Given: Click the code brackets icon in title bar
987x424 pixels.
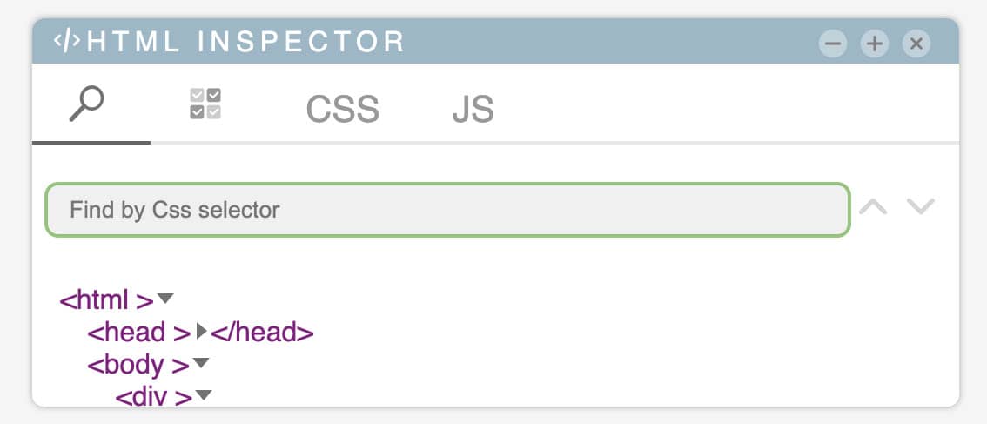Looking at the screenshot, I should coord(67,42).
